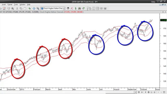The height and width of the screenshot is (94, 167).
Task: Click the green current price label
Action: pos(164,20)
